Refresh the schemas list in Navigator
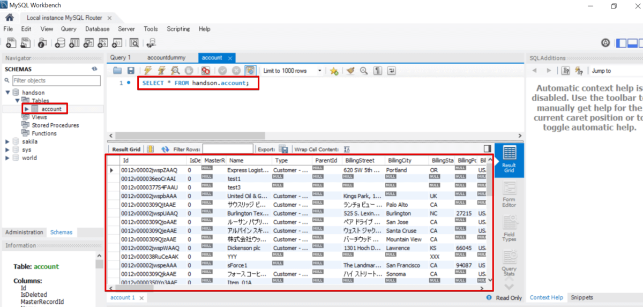This screenshot has height=307, width=643. coord(94,69)
